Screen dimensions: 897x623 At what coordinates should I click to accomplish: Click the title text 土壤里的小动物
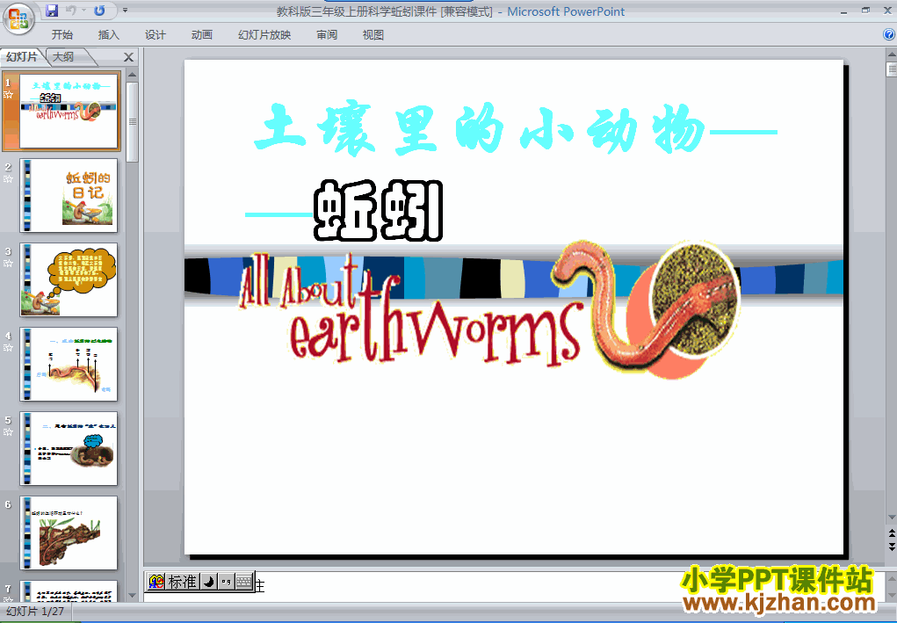[x=480, y=130]
